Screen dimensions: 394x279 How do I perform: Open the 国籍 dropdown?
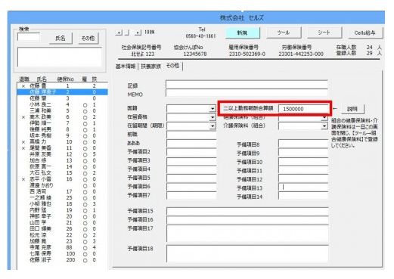[213, 109]
